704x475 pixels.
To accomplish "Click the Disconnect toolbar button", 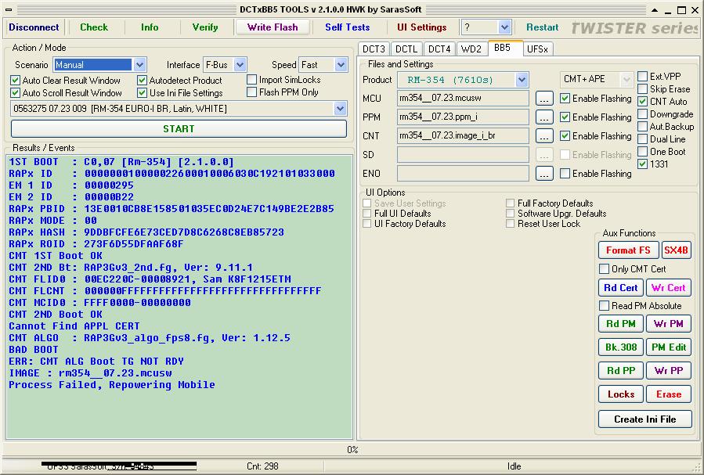I will click(x=34, y=27).
